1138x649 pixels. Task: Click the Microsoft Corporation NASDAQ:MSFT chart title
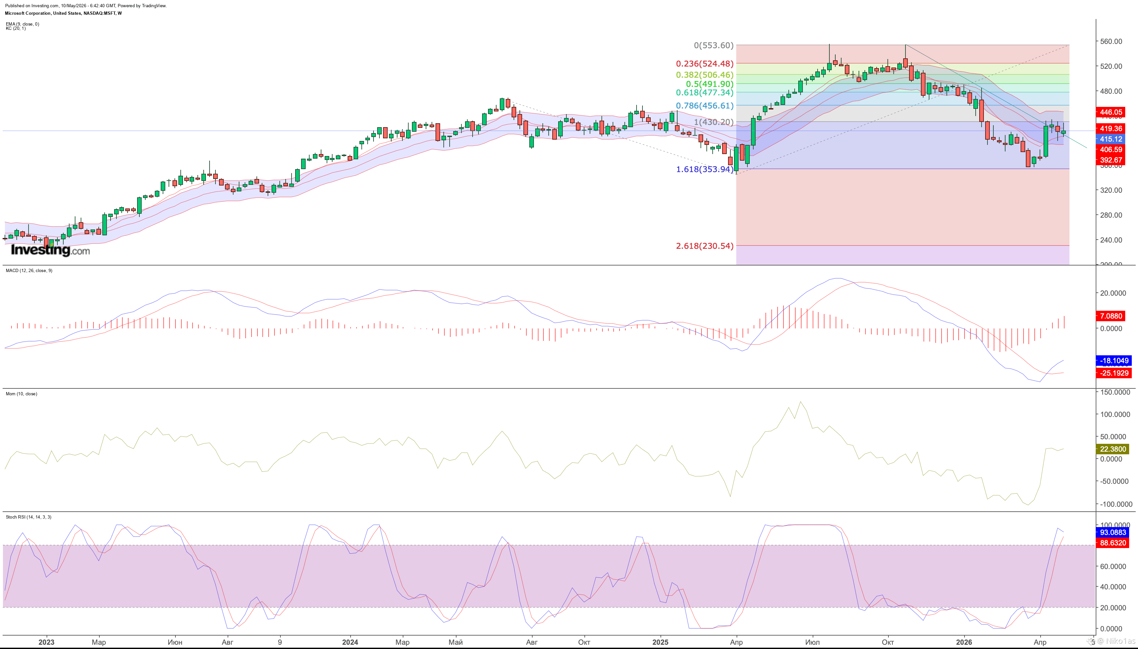(x=63, y=13)
